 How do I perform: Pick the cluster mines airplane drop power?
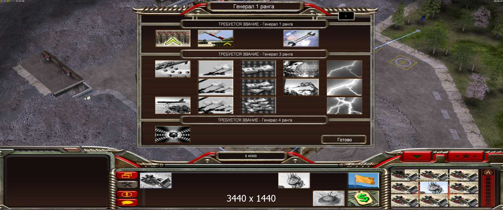tap(173, 69)
